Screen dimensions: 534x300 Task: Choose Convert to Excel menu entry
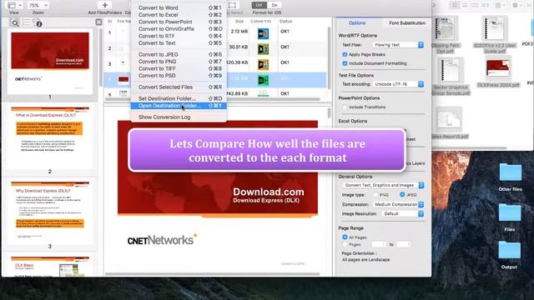click(x=179, y=15)
